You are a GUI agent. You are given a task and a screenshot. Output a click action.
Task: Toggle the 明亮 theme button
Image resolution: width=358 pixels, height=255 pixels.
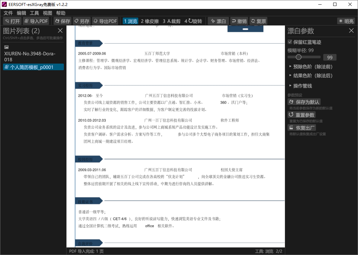(x=346, y=21)
